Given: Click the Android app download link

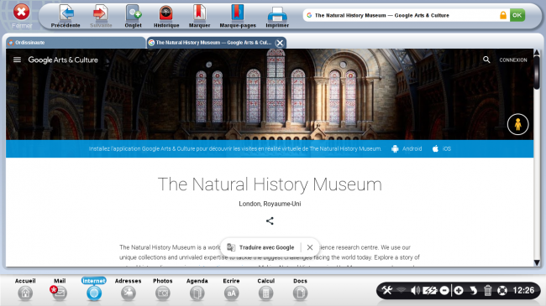Looking at the screenshot, I should pos(407,149).
